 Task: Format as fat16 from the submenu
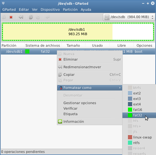tap(139, 110)
